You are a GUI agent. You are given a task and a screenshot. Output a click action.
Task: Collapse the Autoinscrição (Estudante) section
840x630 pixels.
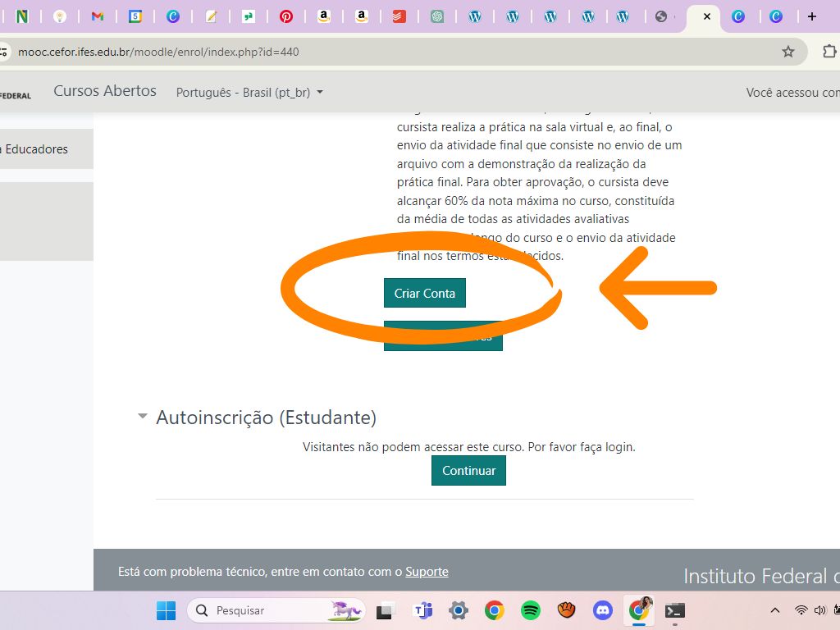pos(143,417)
